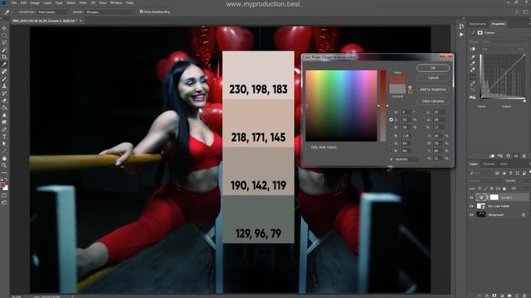Click the Curves 1 layer mask thumbnail
The image size is (531, 298).
tap(494, 197)
